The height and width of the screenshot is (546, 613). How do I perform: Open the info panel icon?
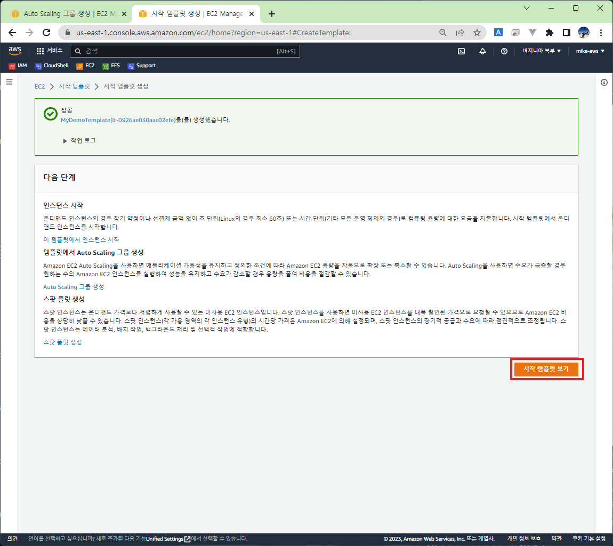(x=604, y=82)
